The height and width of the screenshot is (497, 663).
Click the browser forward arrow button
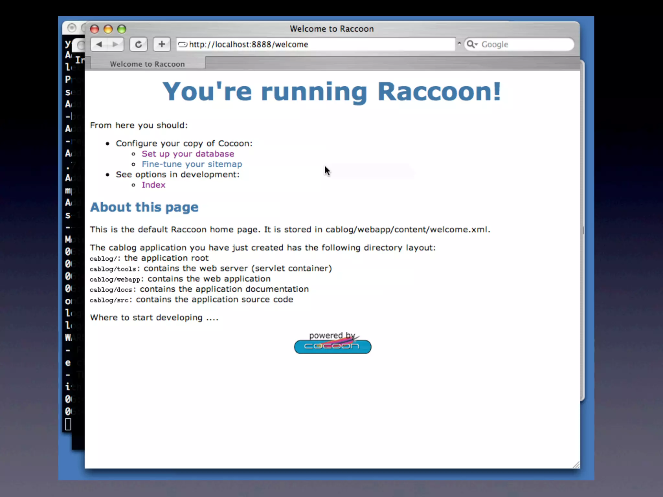115,44
